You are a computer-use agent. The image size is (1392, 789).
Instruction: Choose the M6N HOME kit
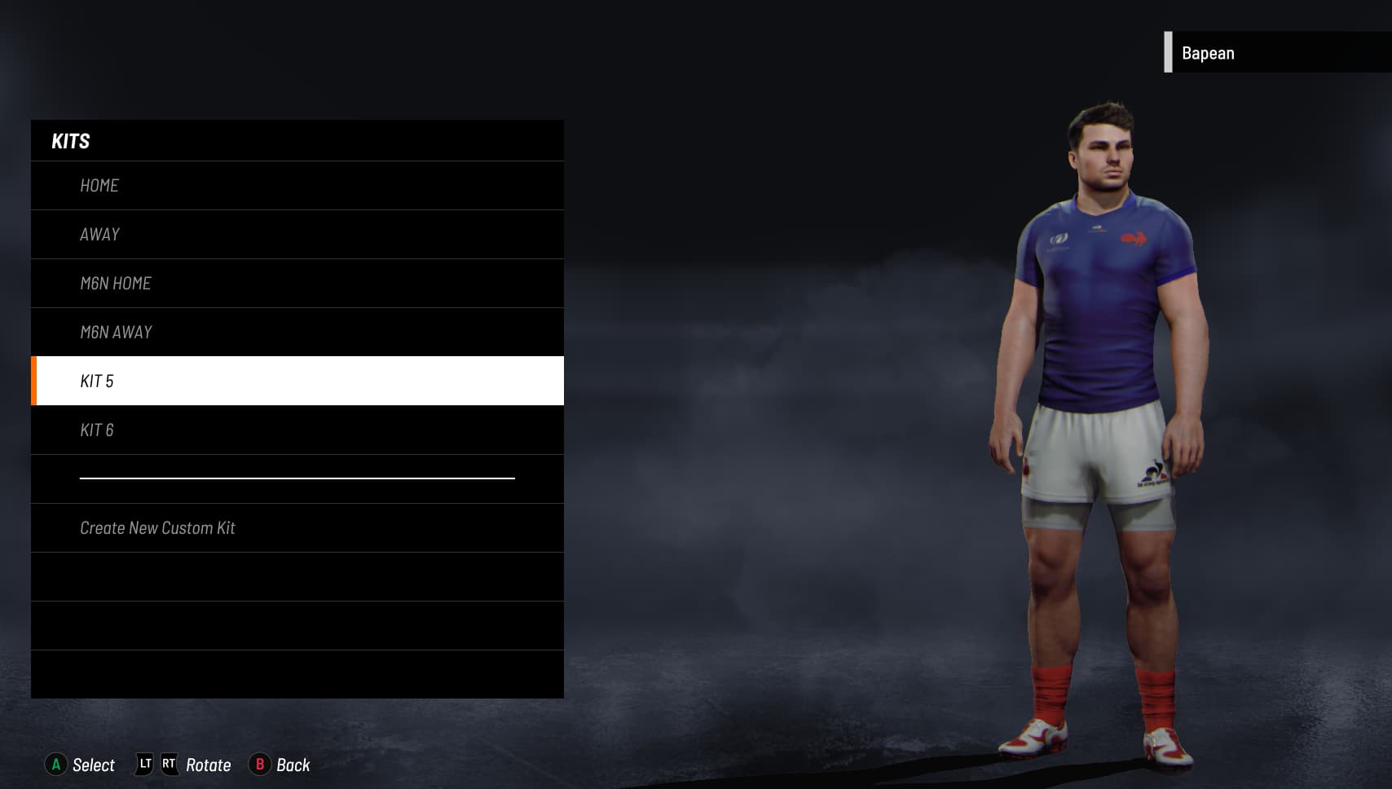coord(297,284)
